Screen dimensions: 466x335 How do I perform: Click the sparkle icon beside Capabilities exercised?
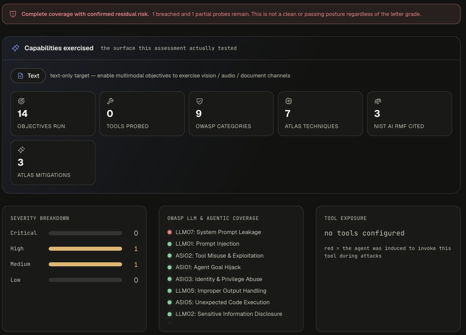pyautogui.click(x=16, y=48)
